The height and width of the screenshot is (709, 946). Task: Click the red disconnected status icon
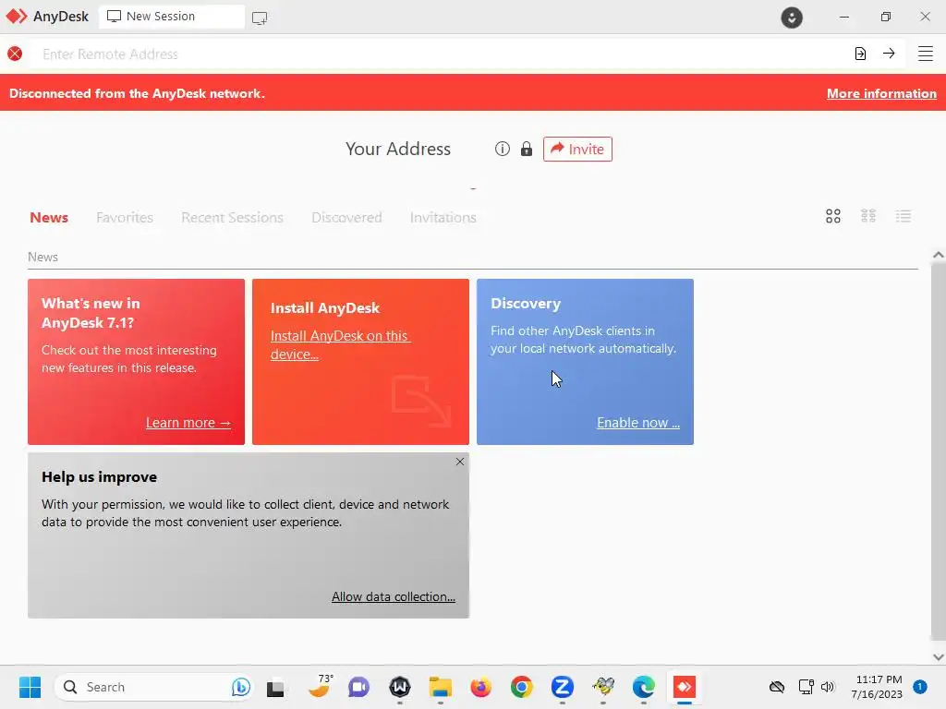[x=15, y=54]
